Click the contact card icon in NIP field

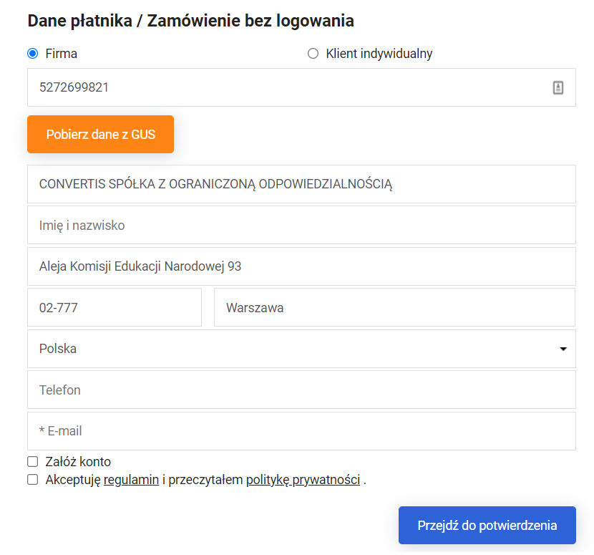[558, 87]
